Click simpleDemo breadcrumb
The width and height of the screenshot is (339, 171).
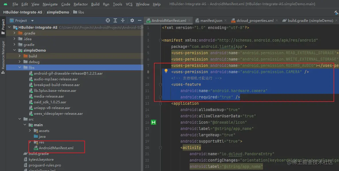coord(58,12)
